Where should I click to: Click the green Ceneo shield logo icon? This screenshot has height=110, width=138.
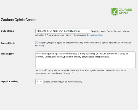coord(115,12)
